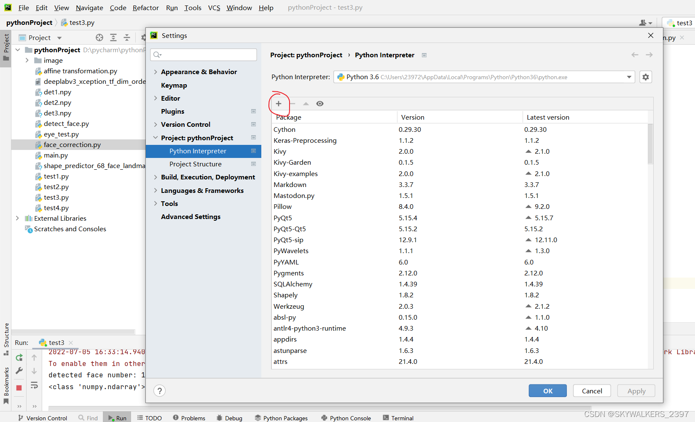Click the Collapse All icon in Project panel

pyautogui.click(x=127, y=37)
